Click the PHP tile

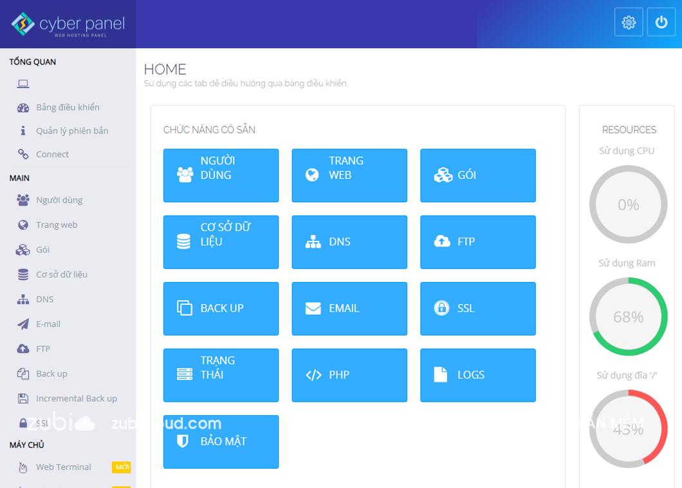(349, 375)
